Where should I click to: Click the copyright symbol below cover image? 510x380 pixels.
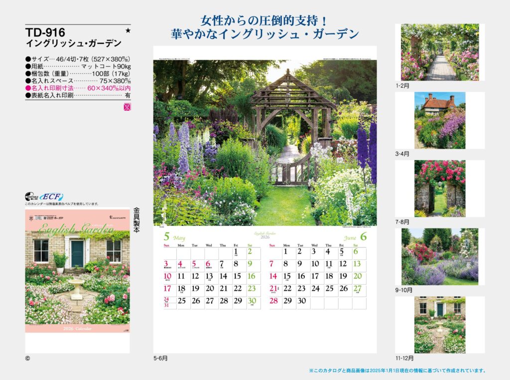point(27,358)
